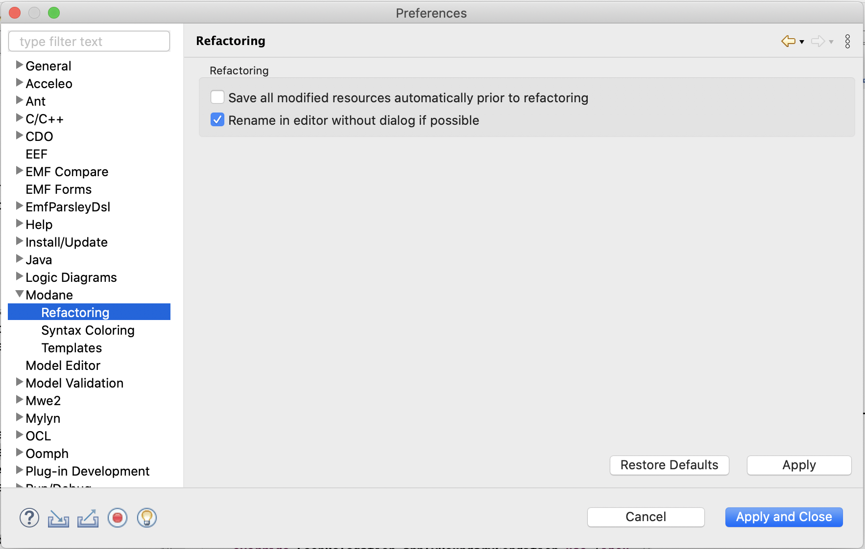Expand the Ant tree node

(20, 100)
